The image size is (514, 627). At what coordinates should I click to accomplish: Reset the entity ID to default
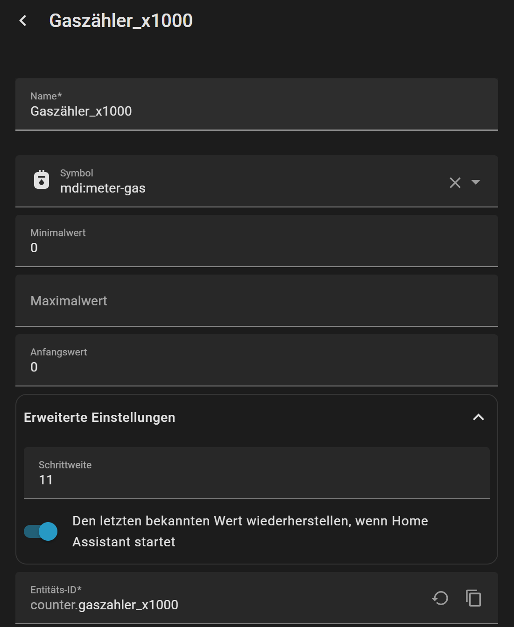(440, 598)
